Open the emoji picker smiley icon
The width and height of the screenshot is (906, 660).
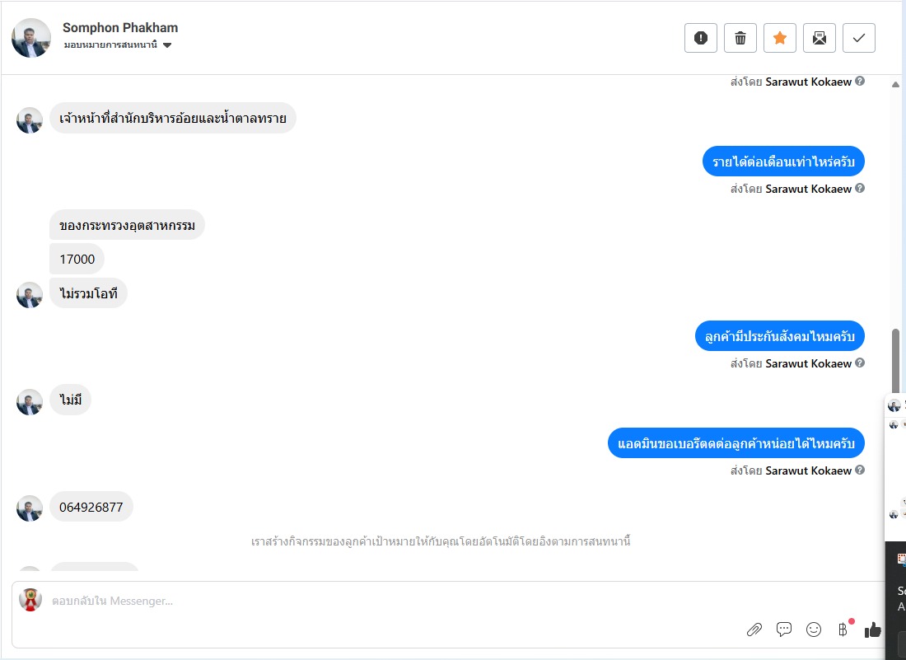pyautogui.click(x=814, y=630)
